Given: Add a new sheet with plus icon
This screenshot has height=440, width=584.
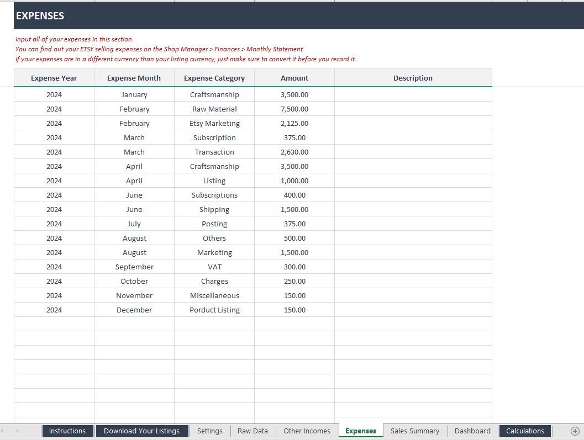Looking at the screenshot, I should pyautogui.click(x=575, y=431).
